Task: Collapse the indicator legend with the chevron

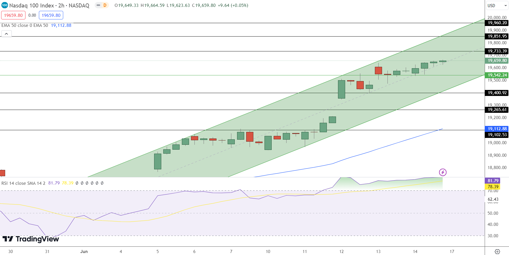Action: (6, 34)
